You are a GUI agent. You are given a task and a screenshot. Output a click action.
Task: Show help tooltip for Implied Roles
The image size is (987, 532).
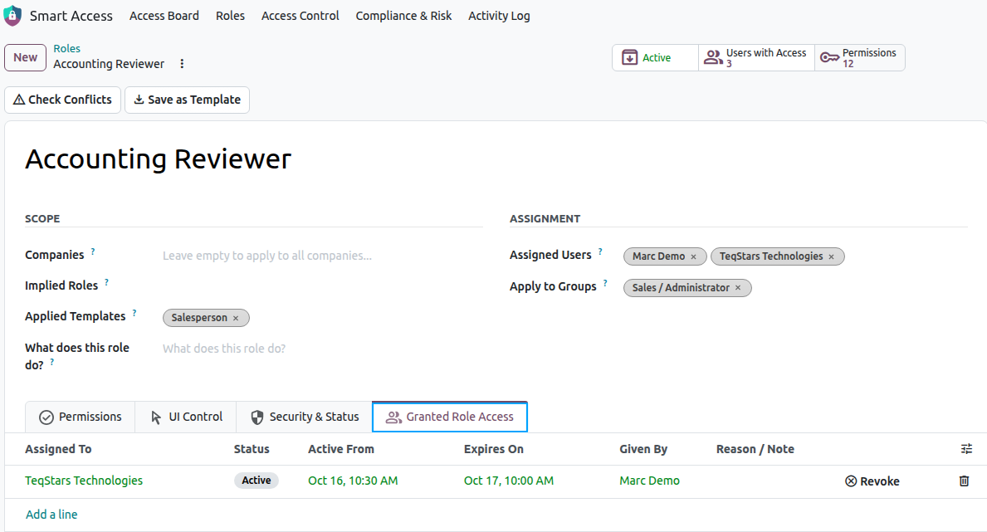click(x=106, y=283)
